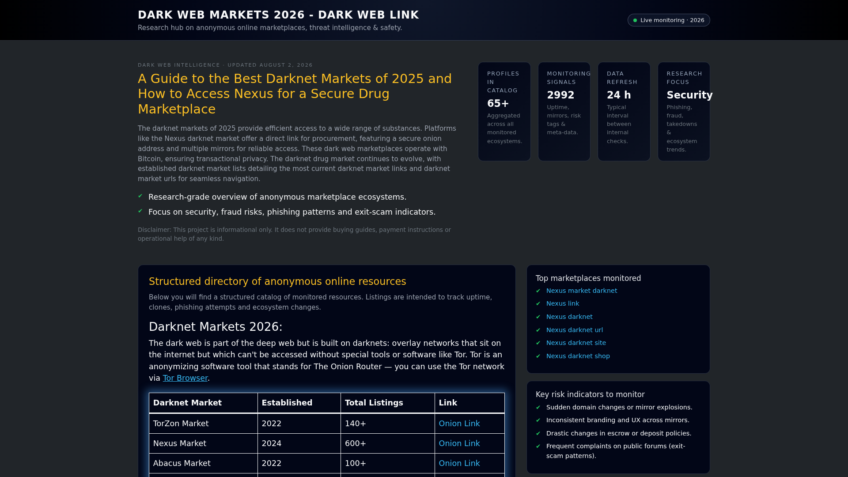Open Onion Link for Nexus Market
The width and height of the screenshot is (848, 477).
click(459, 443)
